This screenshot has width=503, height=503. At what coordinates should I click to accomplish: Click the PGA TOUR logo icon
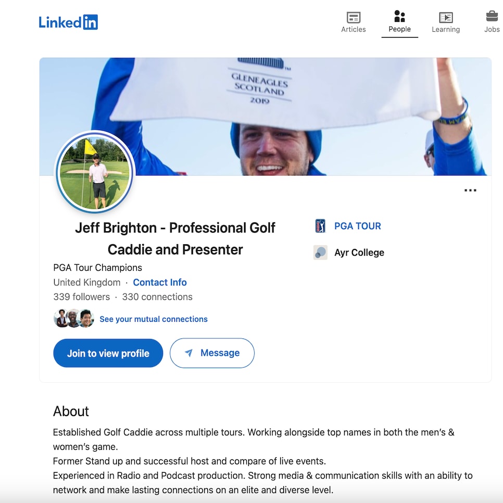(x=320, y=226)
